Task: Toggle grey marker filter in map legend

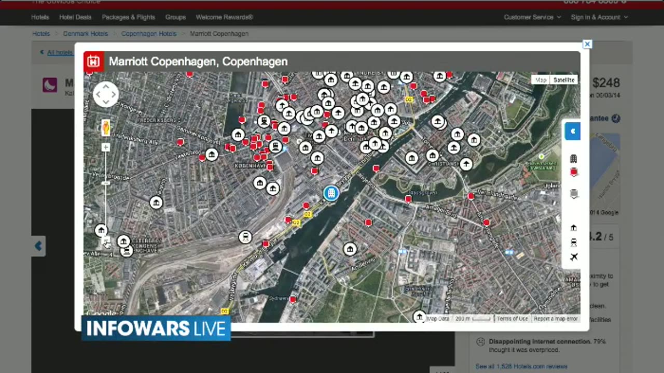Action: pos(574,194)
